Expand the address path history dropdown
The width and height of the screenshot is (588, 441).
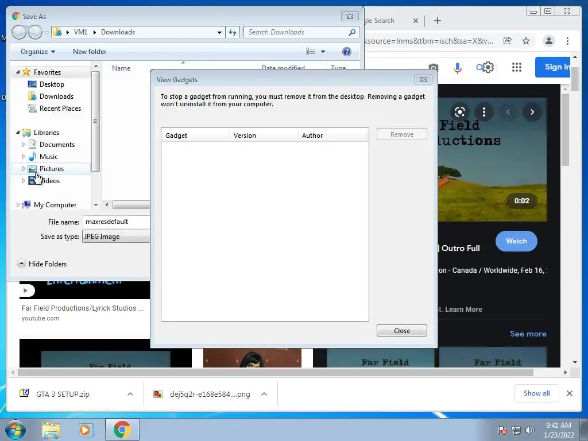click(219, 32)
